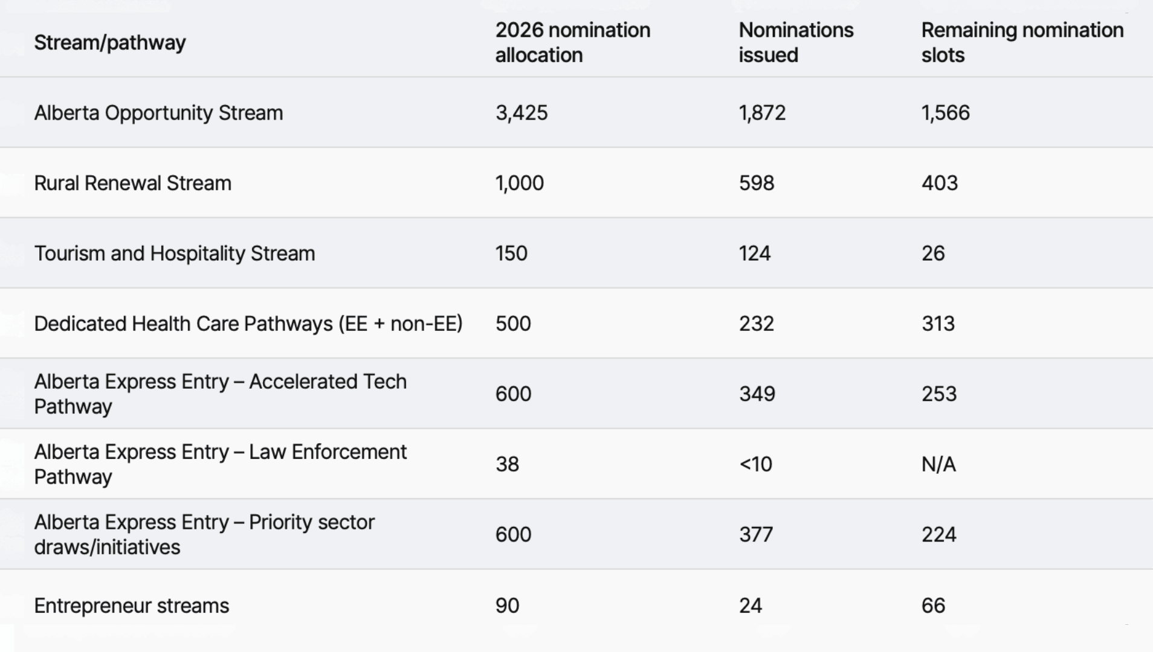Select the Rural Renewal Stream row label
The image size is (1153, 652).
tap(132, 183)
